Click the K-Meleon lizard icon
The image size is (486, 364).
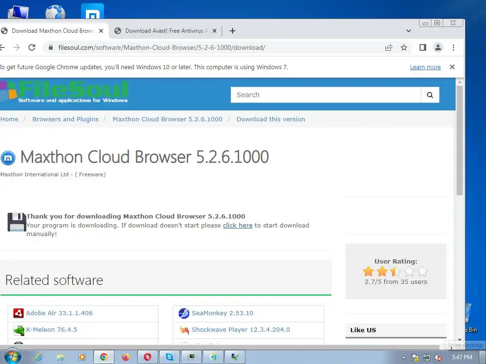pos(19,330)
